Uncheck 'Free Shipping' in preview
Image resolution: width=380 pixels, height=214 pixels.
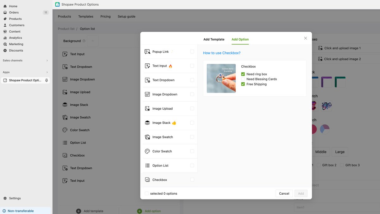click(x=243, y=84)
